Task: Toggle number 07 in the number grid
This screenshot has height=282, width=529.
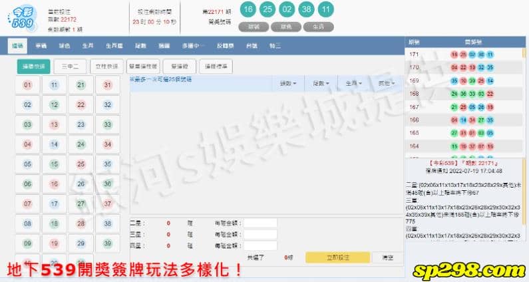Action: coord(28,204)
